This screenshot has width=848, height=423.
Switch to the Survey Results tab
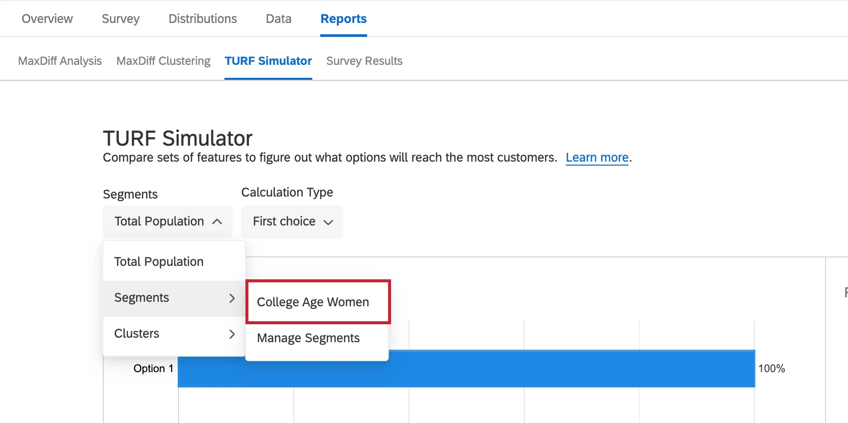tap(364, 61)
